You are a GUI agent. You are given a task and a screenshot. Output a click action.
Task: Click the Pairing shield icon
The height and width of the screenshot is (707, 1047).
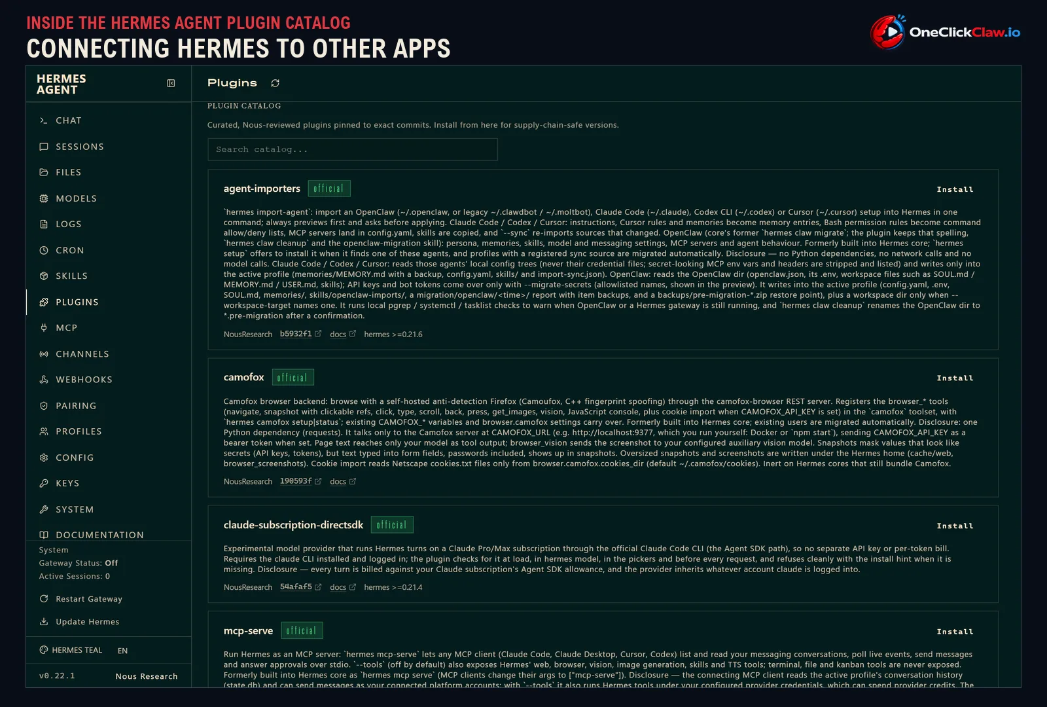[x=44, y=406]
